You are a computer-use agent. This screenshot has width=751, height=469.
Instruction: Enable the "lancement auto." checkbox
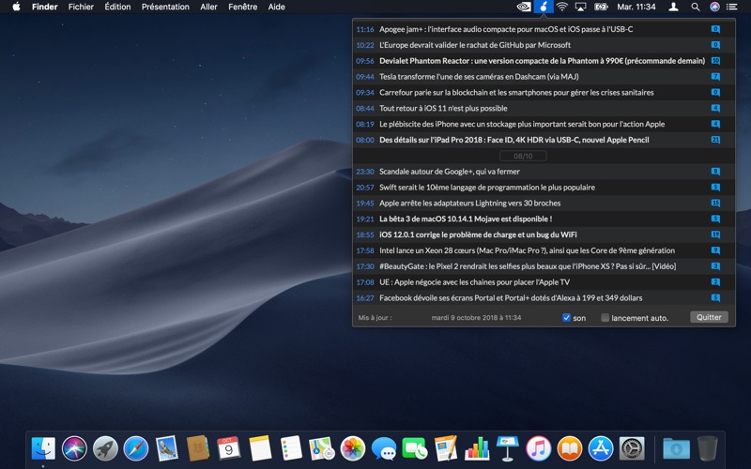(605, 318)
